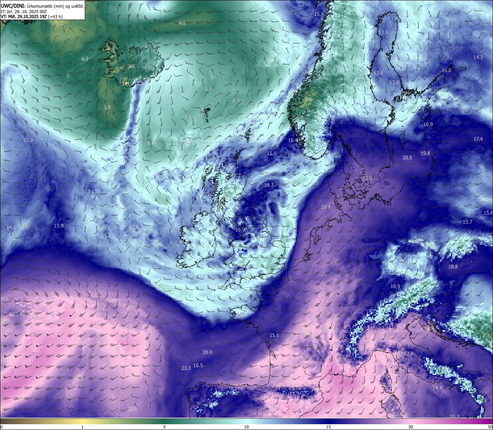493x430 pixels.
Task: Click the 16.7 value over Scotland
Action: coord(236,176)
